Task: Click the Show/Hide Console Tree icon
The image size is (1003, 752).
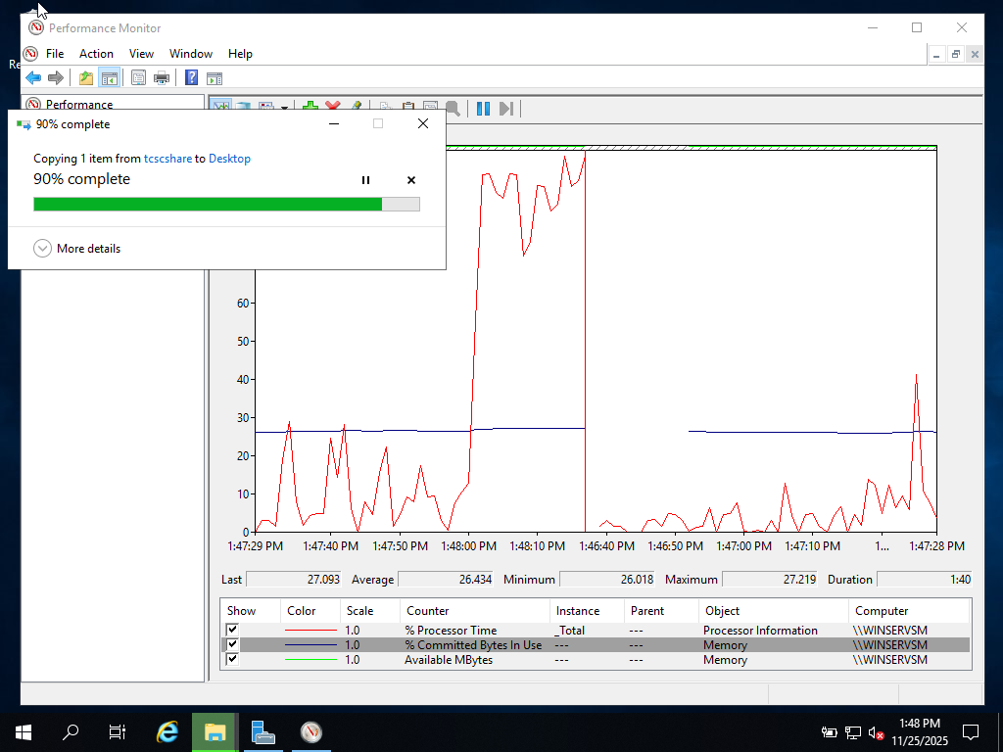Action: click(x=110, y=78)
